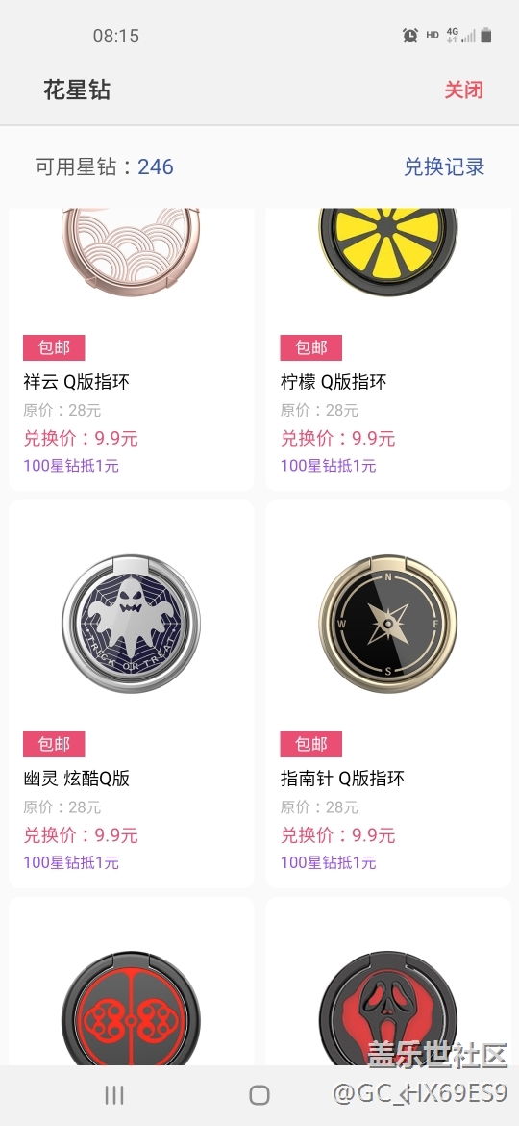Image resolution: width=519 pixels, height=1126 pixels.
Task: Open 柠檬 Q版指环 product title
Action: [x=334, y=382]
